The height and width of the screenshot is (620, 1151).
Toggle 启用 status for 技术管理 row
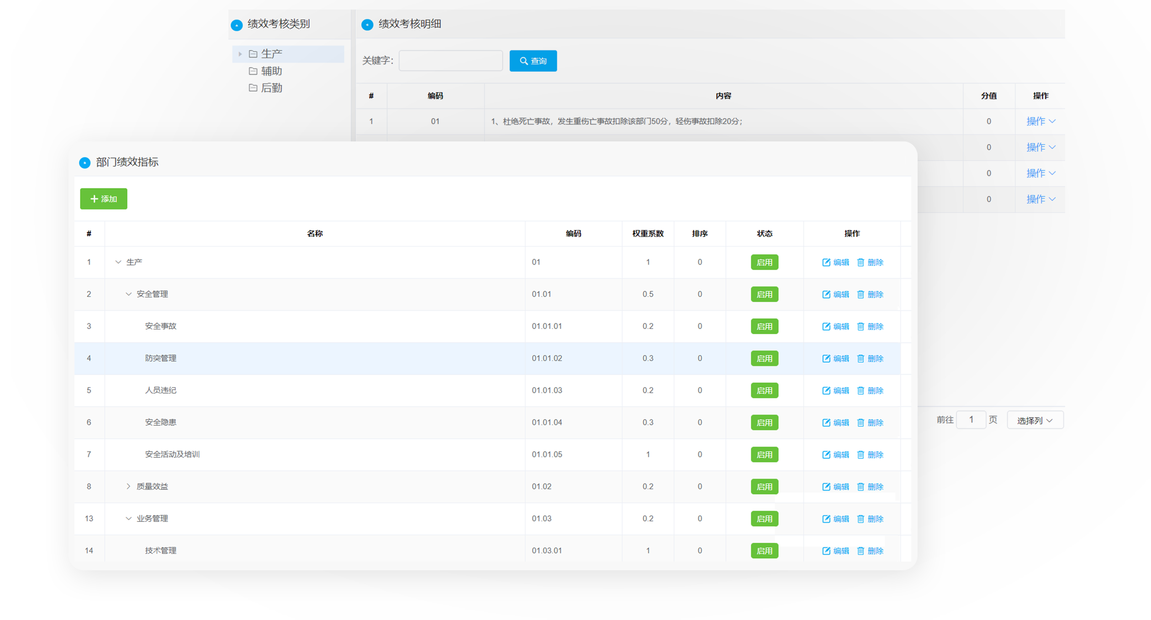click(x=764, y=551)
